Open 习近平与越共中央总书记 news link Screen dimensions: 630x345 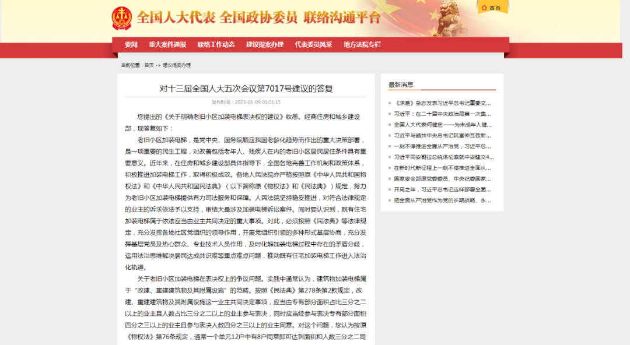tap(443, 135)
